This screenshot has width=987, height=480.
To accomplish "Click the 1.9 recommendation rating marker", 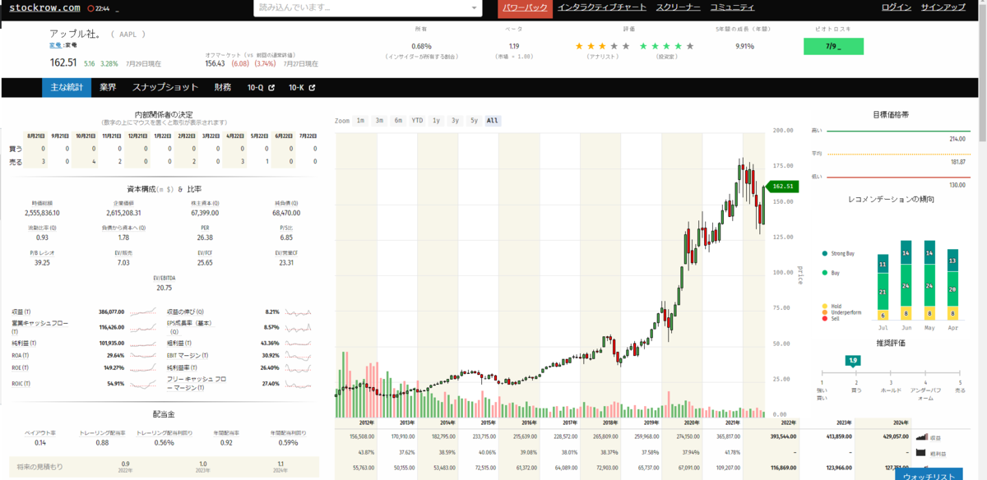I will (854, 361).
